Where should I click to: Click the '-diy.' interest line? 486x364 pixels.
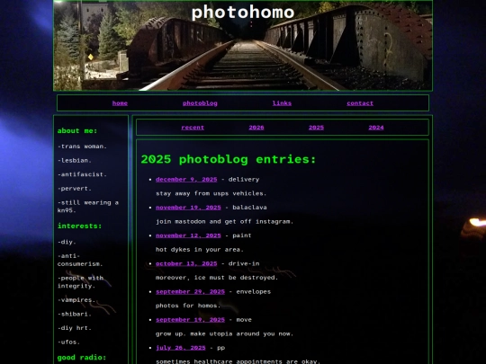[x=67, y=242]
